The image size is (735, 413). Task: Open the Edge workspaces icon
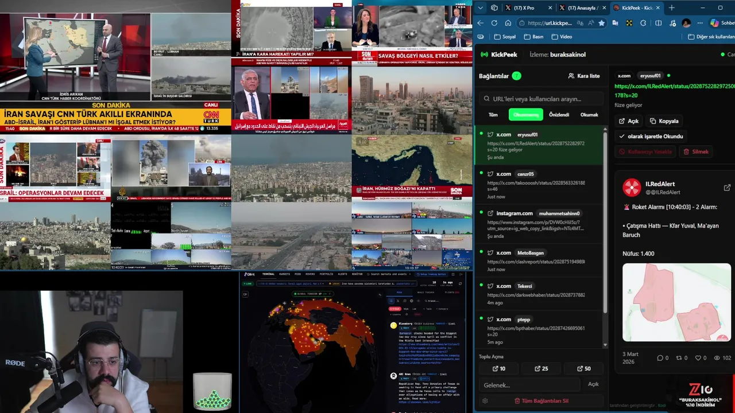[494, 8]
